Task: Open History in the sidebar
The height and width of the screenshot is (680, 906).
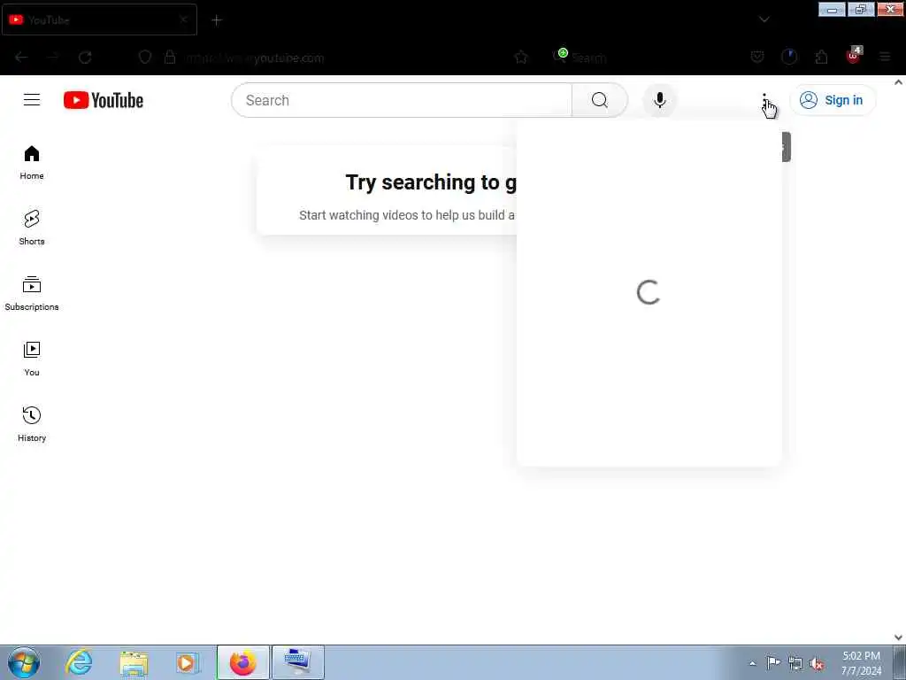Action: tap(32, 424)
